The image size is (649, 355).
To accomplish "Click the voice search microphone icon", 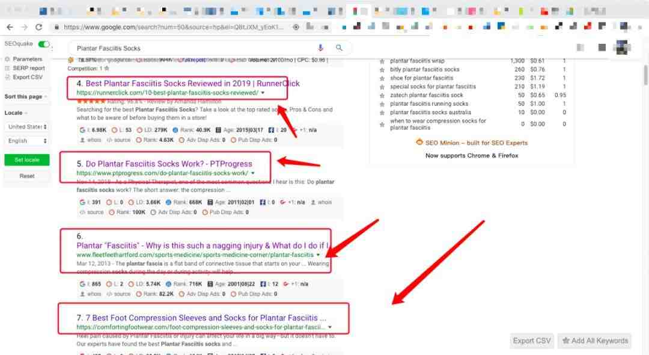I will tap(320, 48).
